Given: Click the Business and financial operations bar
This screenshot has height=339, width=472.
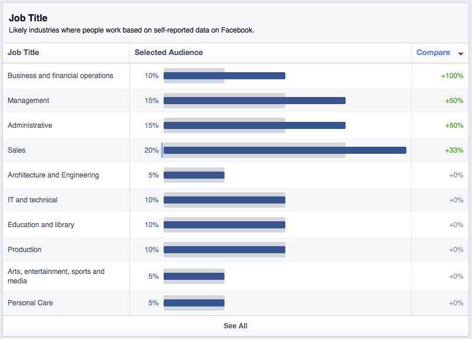Looking at the screenshot, I should tap(224, 76).
